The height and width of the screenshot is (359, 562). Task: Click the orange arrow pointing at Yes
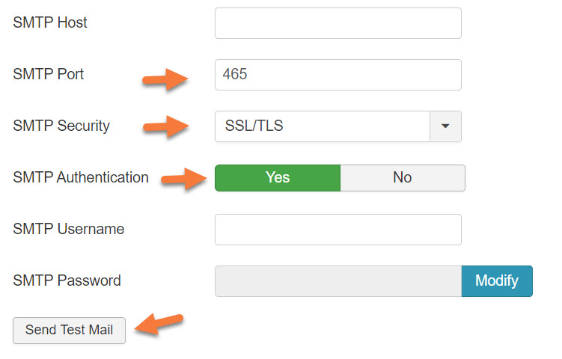click(184, 179)
